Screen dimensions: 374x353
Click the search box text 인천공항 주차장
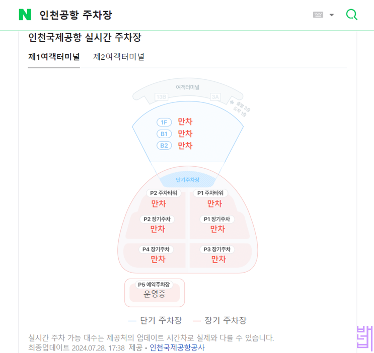pos(76,15)
